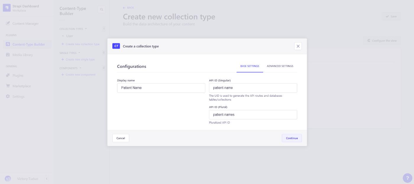Click Create new single type link
The height and width of the screenshot is (184, 414).
(80, 59)
